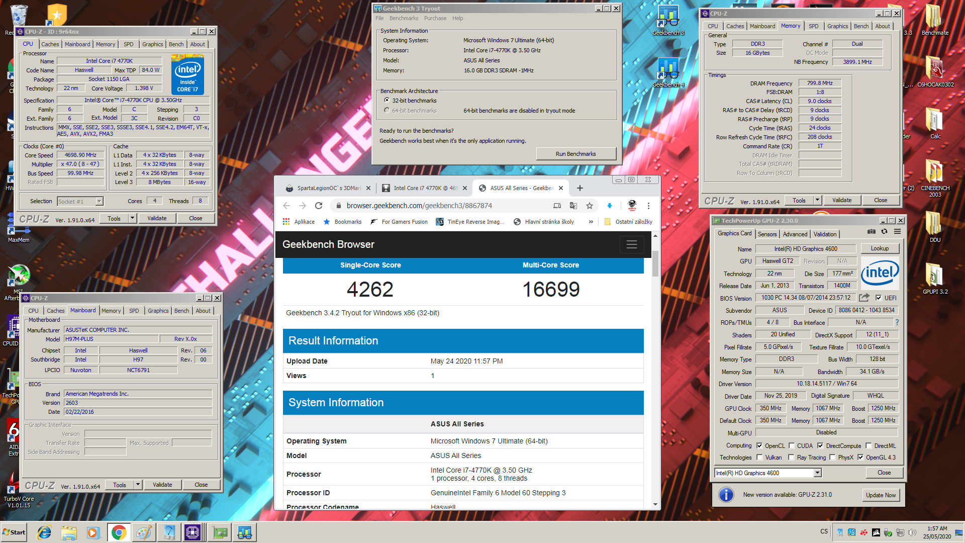Image resolution: width=965 pixels, height=543 pixels.
Task: Click the Windows Start button
Action: point(14,532)
